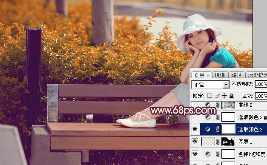The width and height of the screenshot is (267, 165).
Task: Click mask link icon of 图层 1
Action: coord(218,142)
